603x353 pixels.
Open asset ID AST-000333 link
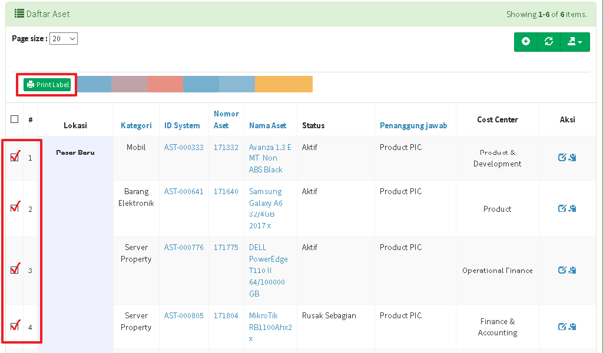[184, 147]
